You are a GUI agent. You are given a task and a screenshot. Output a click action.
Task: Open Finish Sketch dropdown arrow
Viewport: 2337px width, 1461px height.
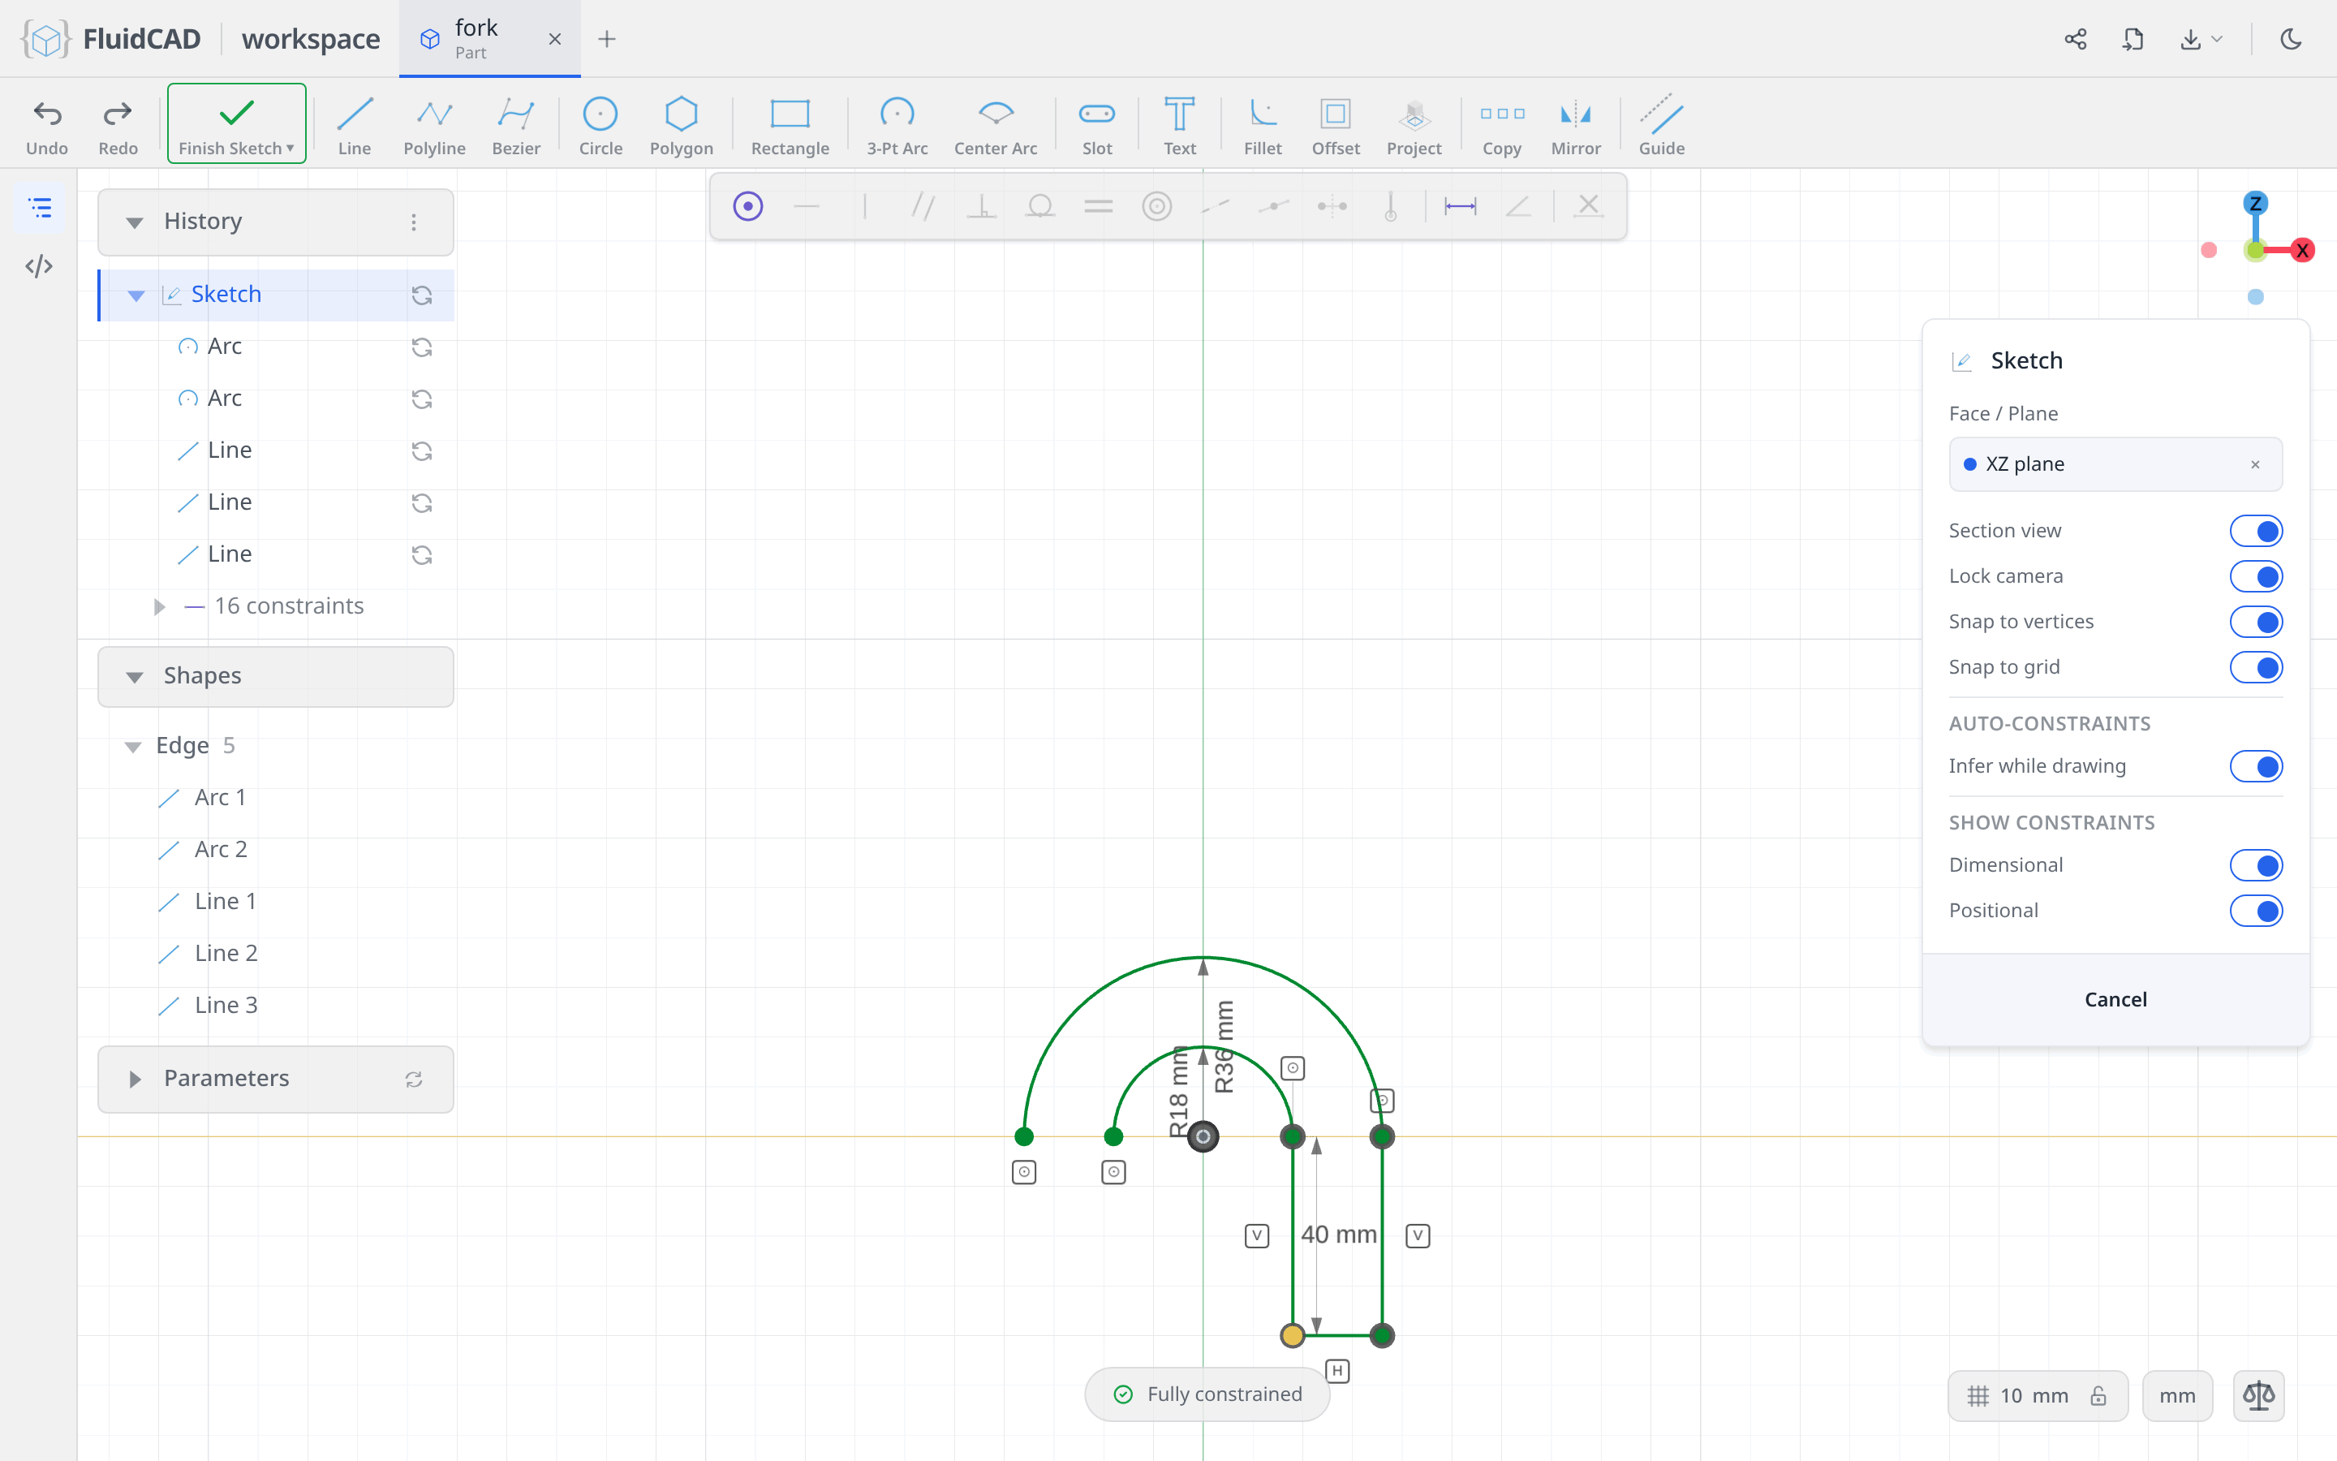290,148
